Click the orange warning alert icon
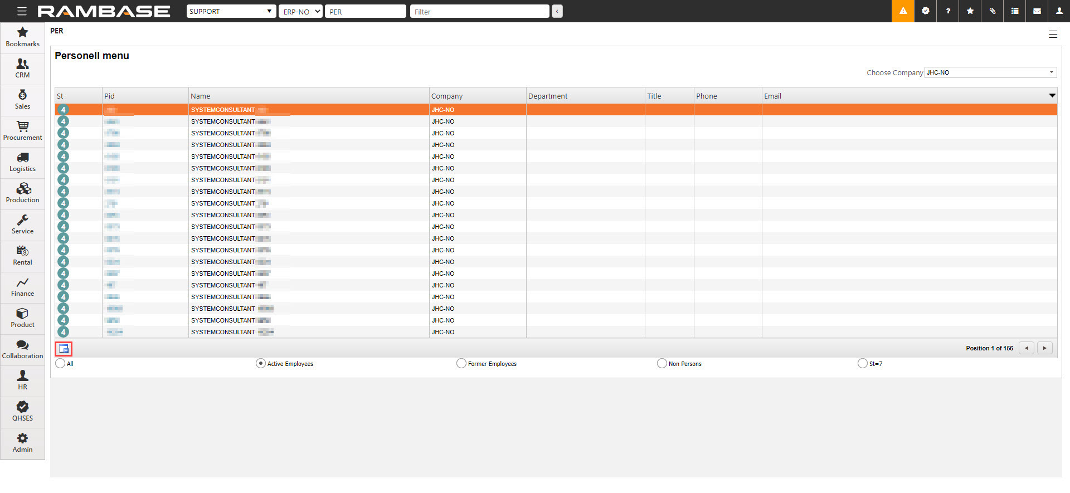 pos(903,11)
